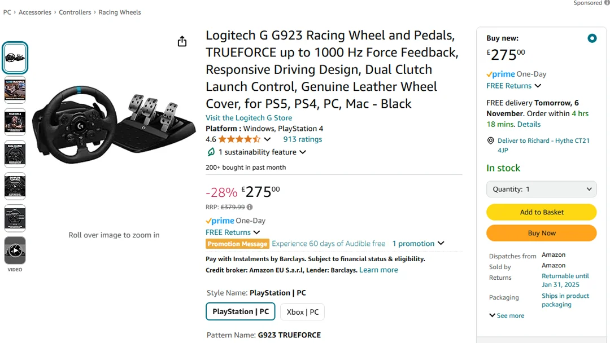The width and height of the screenshot is (610, 343).
Task: Click the Add to Basket button
Action: point(541,212)
